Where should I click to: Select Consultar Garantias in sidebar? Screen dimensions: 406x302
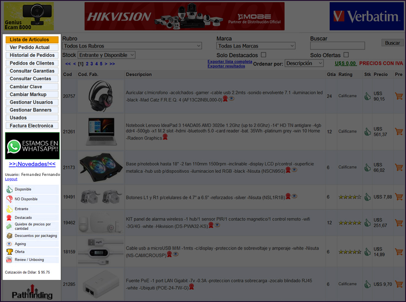(x=32, y=71)
